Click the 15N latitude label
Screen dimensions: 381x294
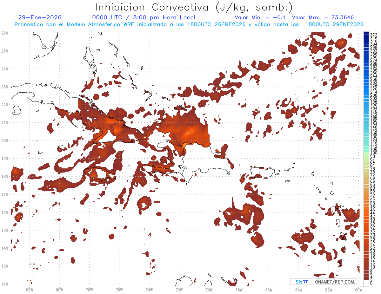tap(5, 230)
